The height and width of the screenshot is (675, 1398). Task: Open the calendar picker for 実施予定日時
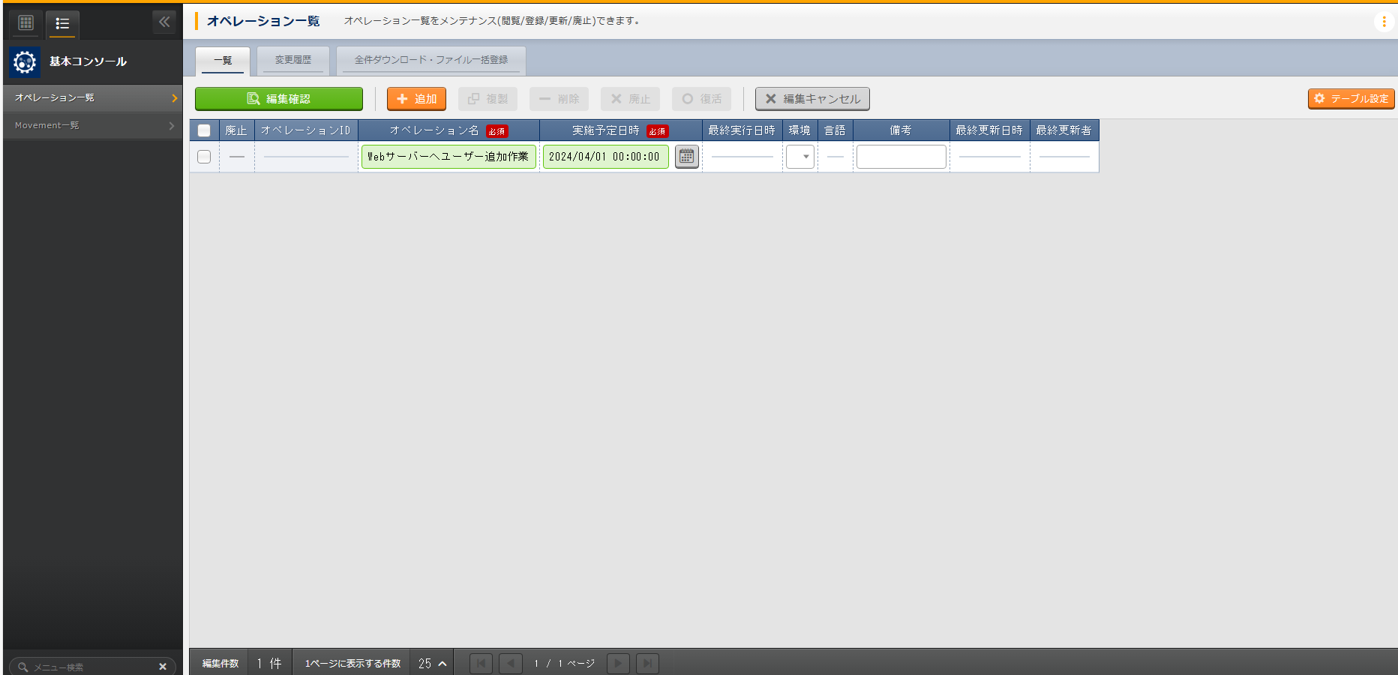click(x=687, y=157)
